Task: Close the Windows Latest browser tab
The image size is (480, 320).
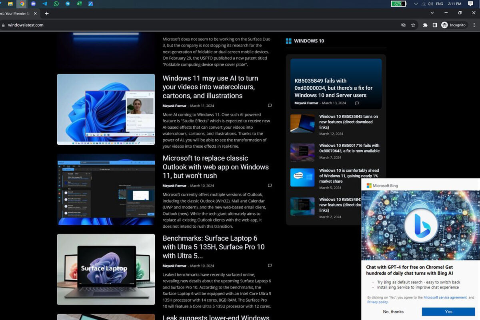Action: pos(36,14)
